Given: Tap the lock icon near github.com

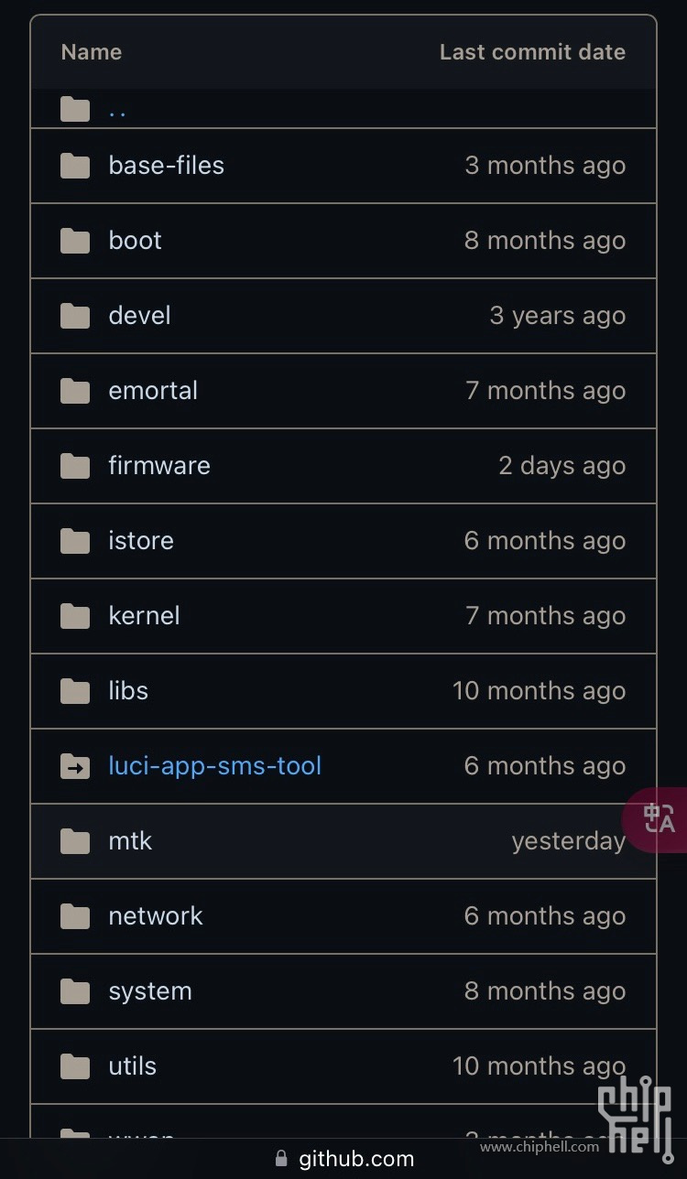Looking at the screenshot, I should tap(281, 1159).
